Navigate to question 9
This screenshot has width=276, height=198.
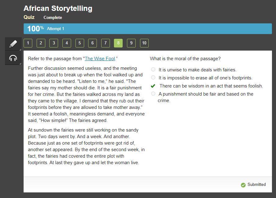131,43
